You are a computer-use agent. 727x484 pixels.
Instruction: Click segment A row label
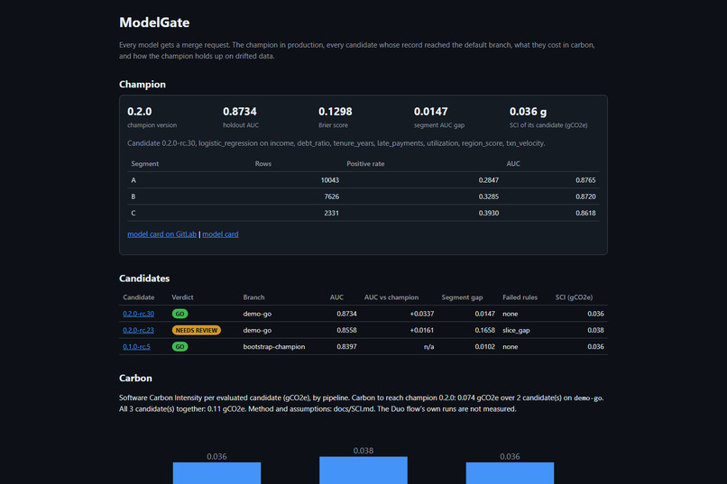pyautogui.click(x=133, y=180)
